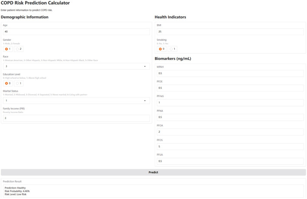307x199 pixels.
Task: Focus the Age input field
Action: click(x=76, y=32)
